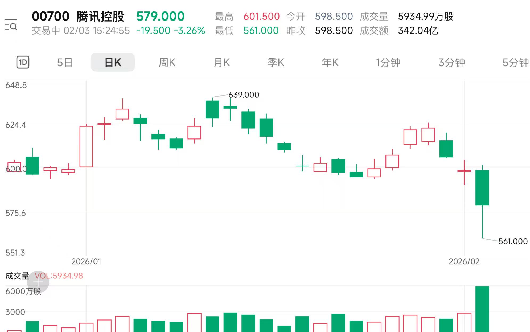Select the latest large green candlestick
This screenshot has height=332, width=530.
point(482,188)
